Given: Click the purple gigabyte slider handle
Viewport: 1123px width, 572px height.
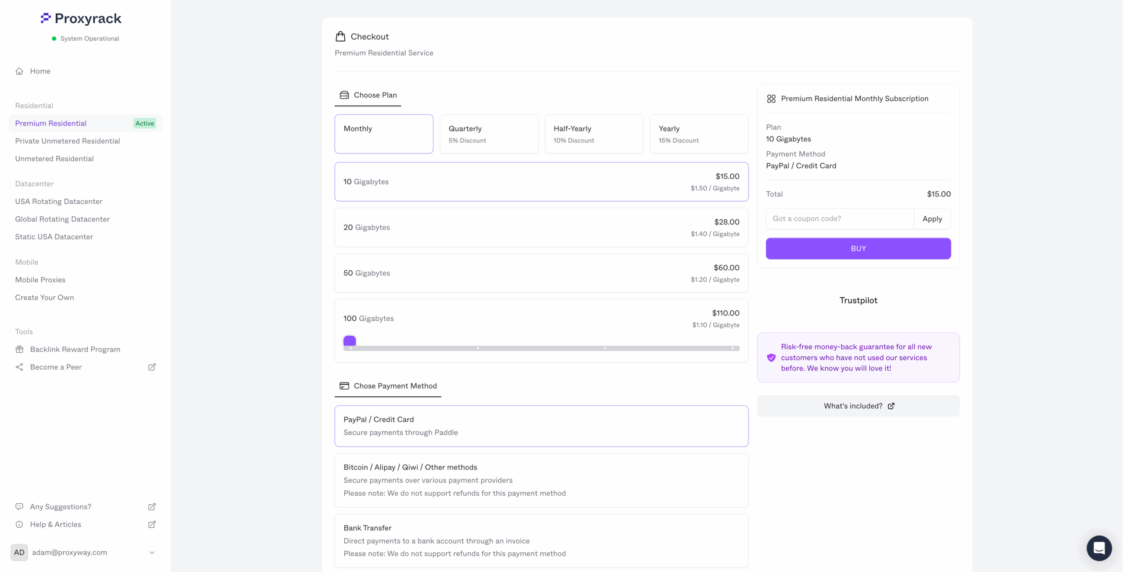Looking at the screenshot, I should pyautogui.click(x=350, y=341).
